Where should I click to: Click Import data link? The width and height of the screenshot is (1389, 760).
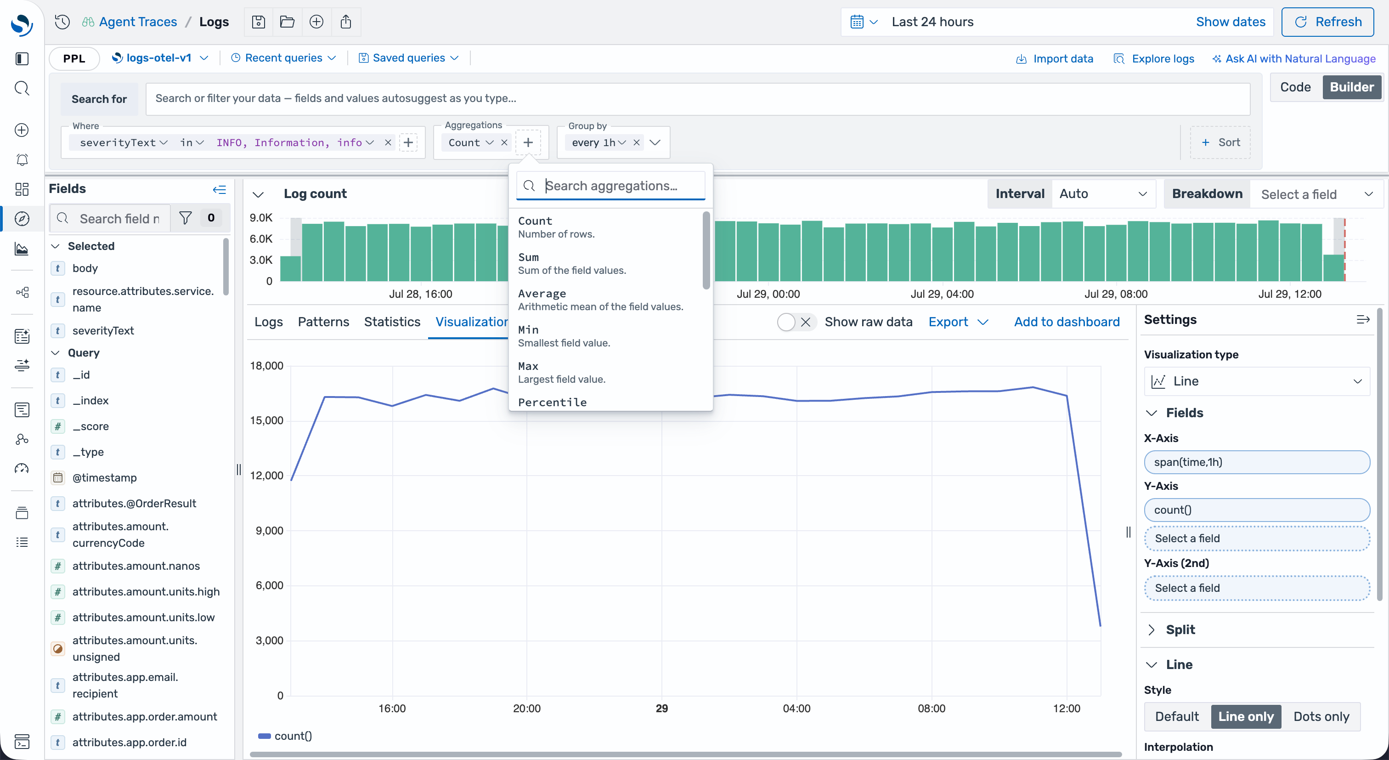[x=1054, y=59]
